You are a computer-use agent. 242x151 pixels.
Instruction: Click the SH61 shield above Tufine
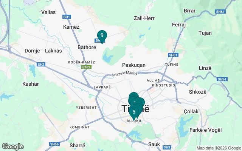pos(173,55)
